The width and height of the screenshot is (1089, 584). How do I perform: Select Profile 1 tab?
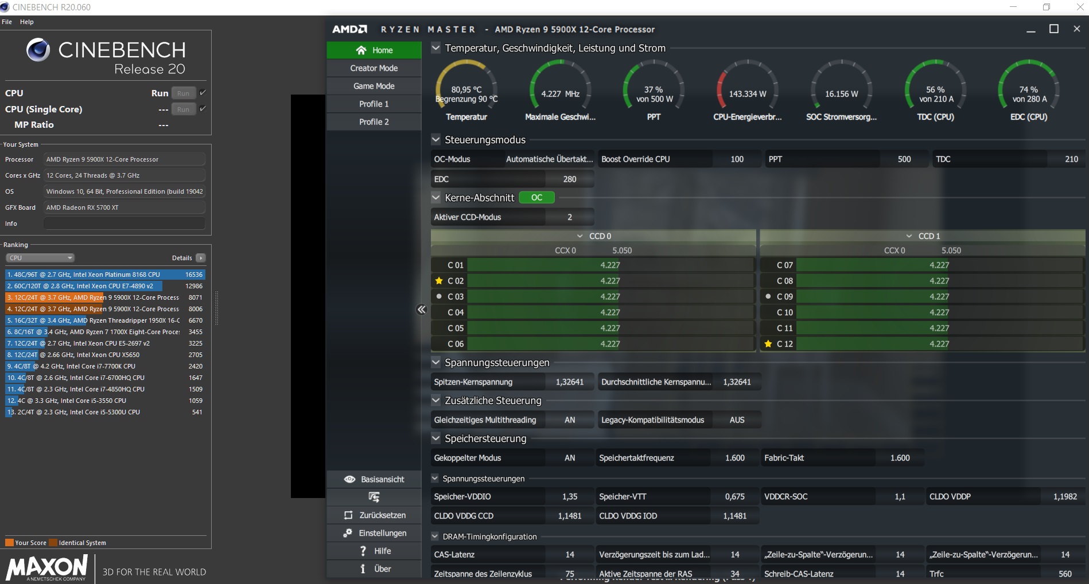374,104
